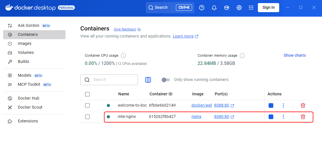Open the manage columns button
322x143 pixels.
point(148,80)
